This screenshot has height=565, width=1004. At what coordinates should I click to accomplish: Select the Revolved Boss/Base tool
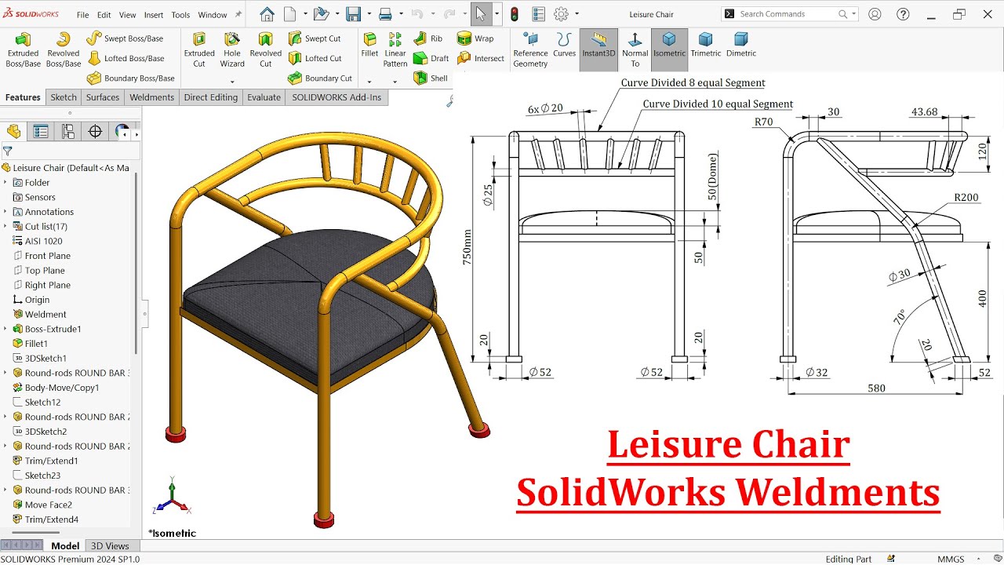pos(64,50)
